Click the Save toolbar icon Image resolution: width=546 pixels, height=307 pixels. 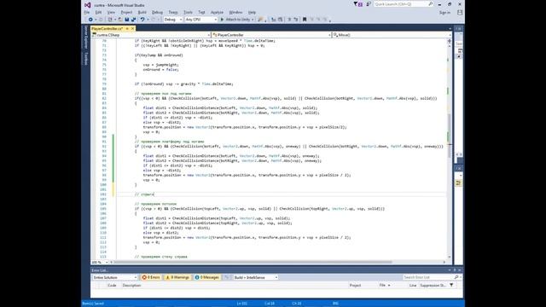(x=127, y=20)
